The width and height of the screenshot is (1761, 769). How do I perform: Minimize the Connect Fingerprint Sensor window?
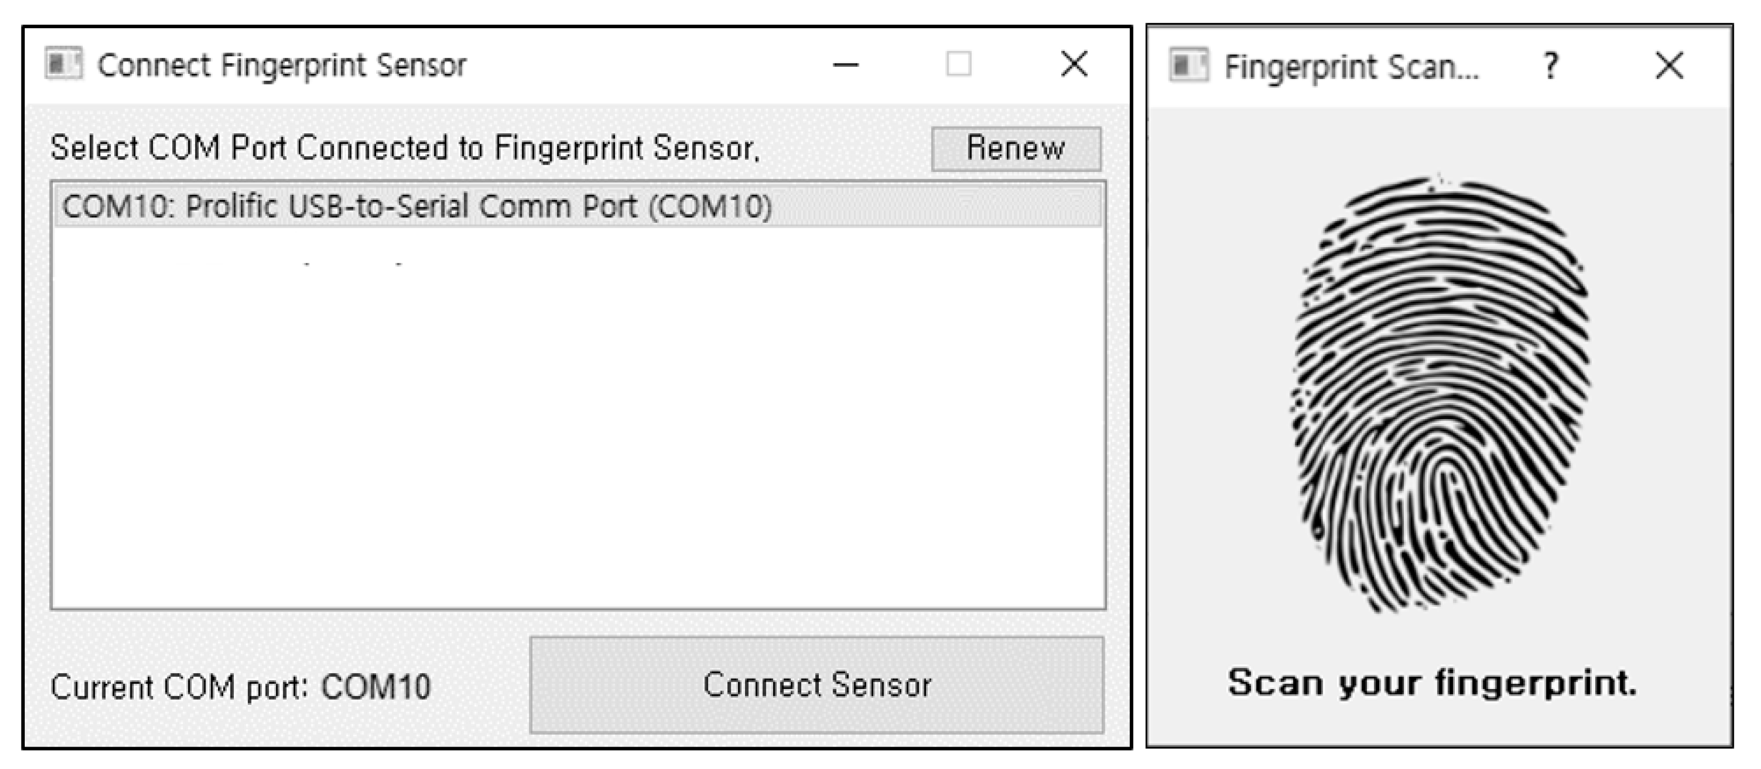[x=846, y=66]
